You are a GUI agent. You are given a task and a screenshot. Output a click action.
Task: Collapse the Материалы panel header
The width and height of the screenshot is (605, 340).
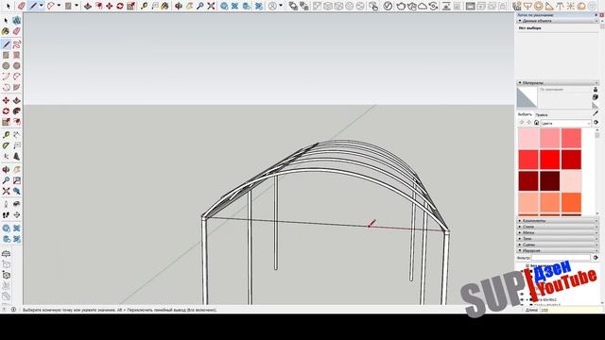558,83
